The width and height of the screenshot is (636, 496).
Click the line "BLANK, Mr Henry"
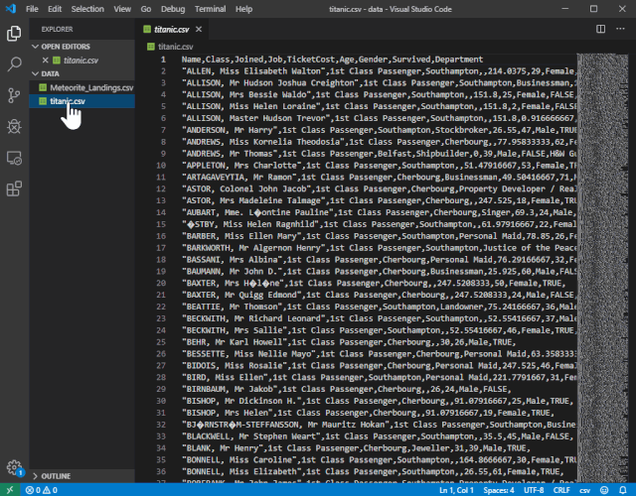point(356,448)
